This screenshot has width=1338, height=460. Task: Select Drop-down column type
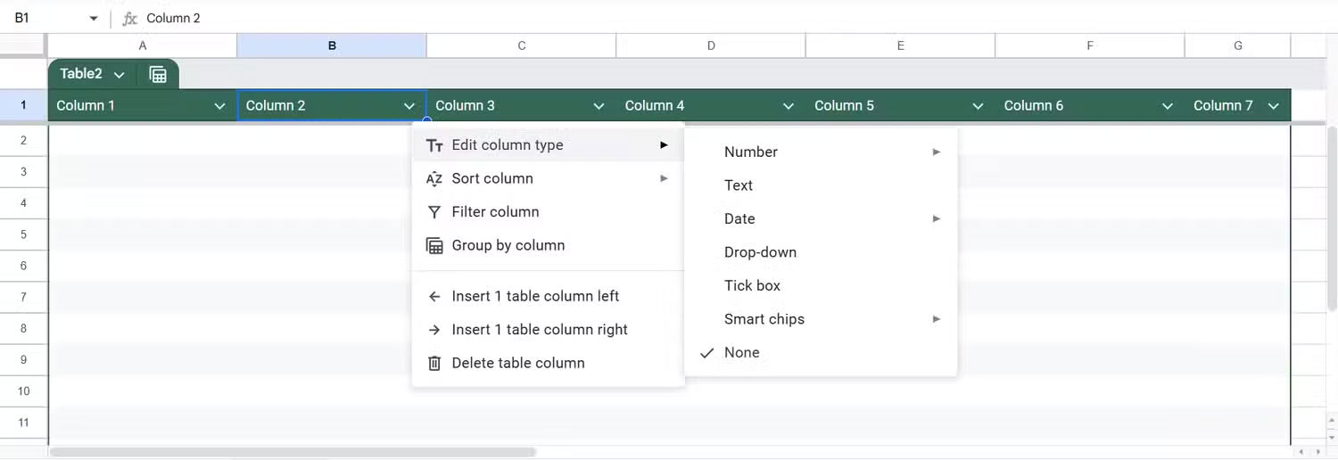click(x=760, y=252)
